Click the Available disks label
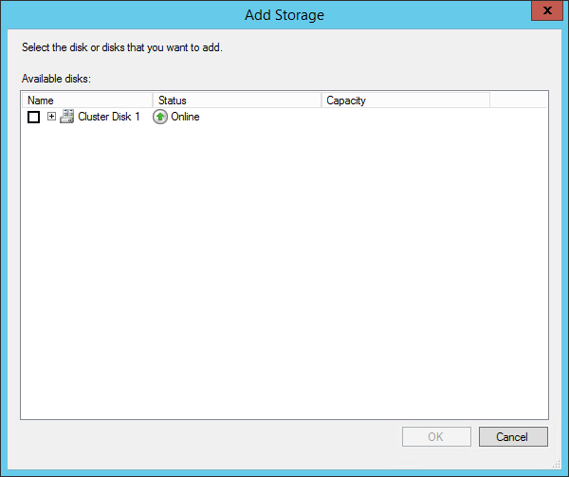This screenshot has height=477, width=569. click(56, 79)
